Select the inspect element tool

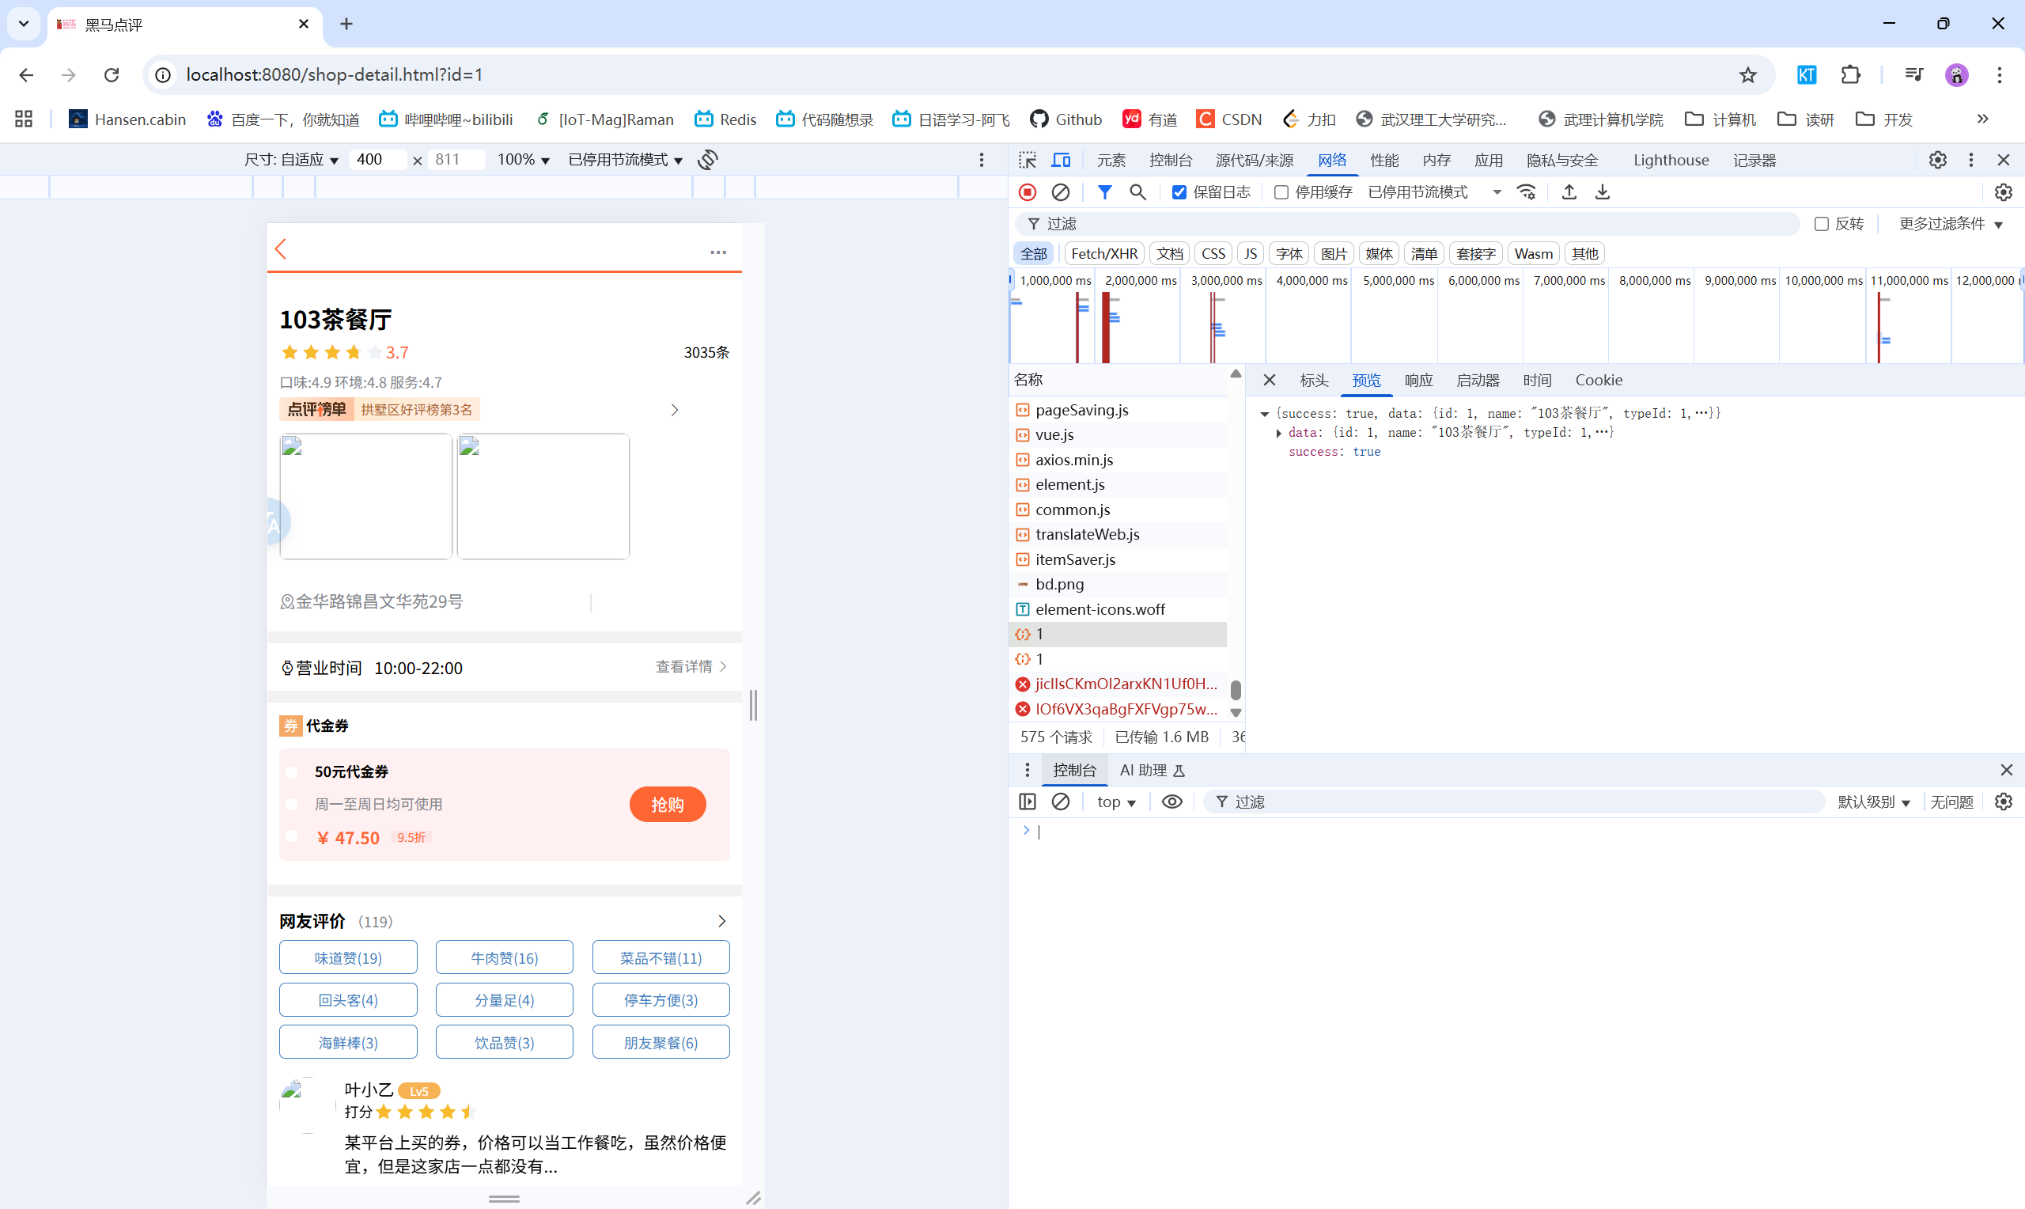click(x=1028, y=160)
